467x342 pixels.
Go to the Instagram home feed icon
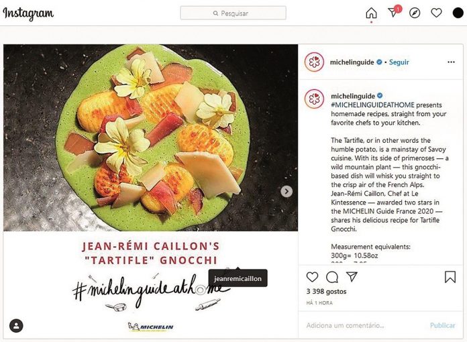point(371,13)
